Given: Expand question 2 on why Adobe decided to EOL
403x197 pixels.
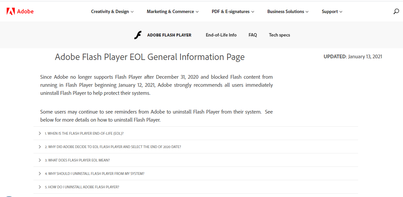Looking at the screenshot, I should point(196,147).
